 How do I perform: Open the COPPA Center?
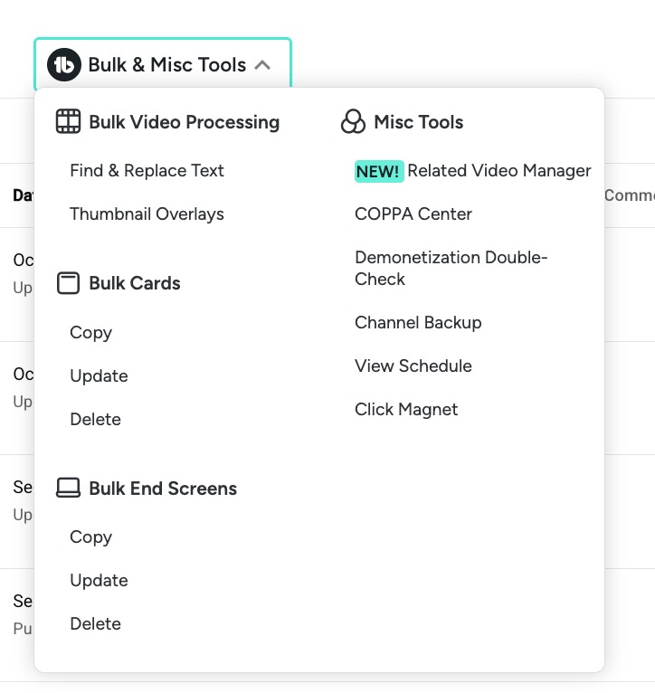tap(413, 214)
